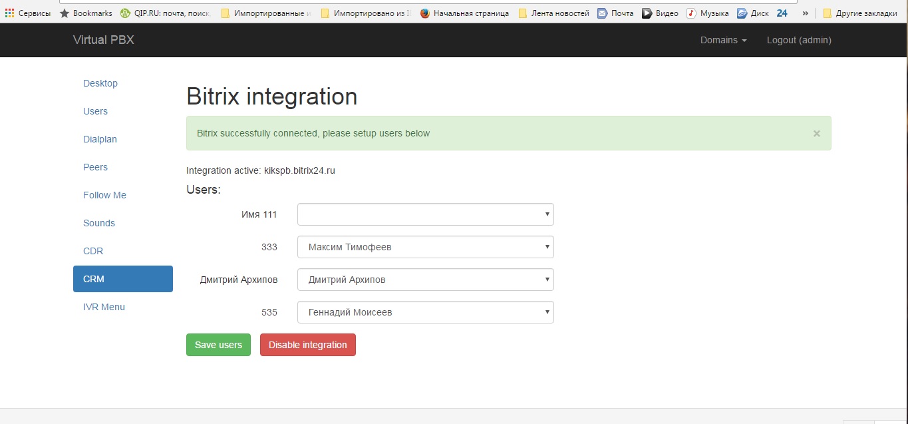Show more bookmarks with the chevron
908x424 pixels.
point(806,13)
